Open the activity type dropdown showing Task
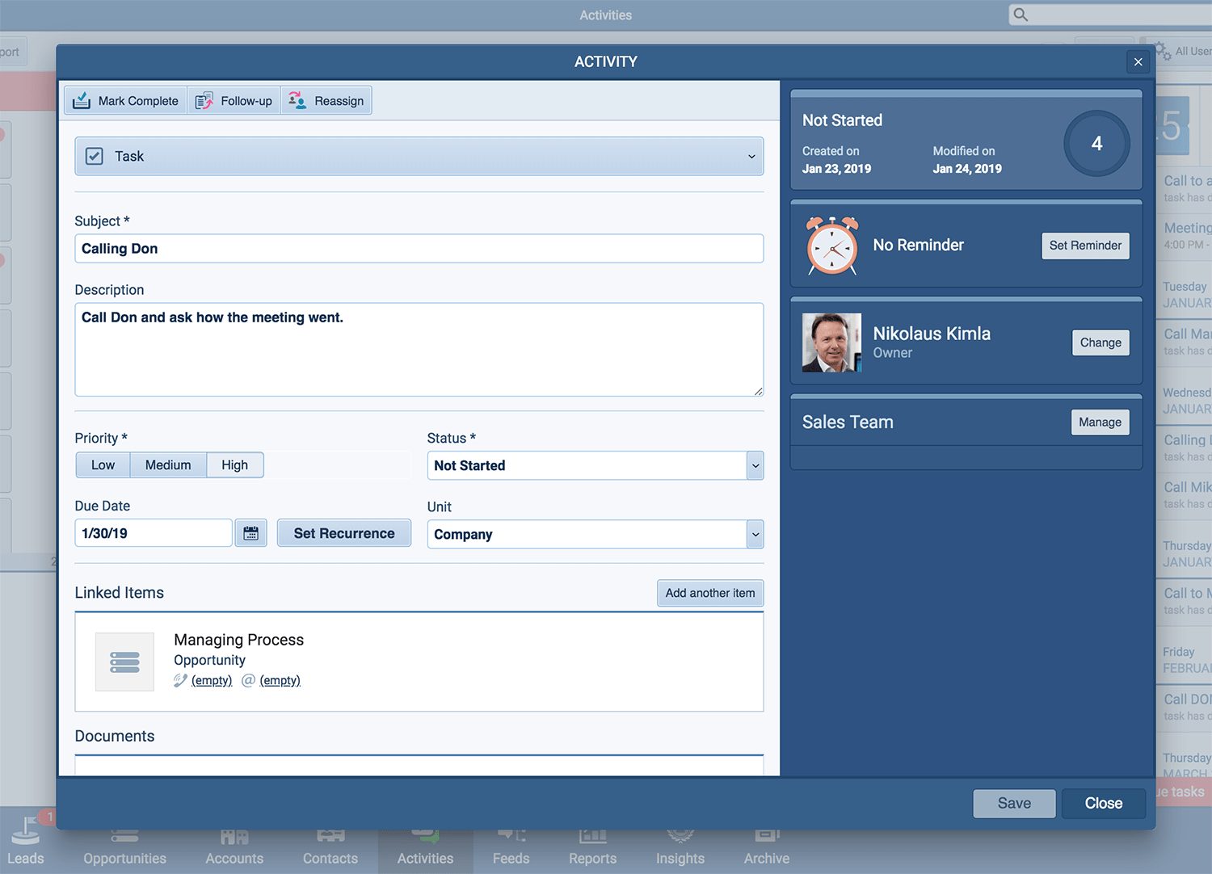The image size is (1212, 874). point(751,156)
